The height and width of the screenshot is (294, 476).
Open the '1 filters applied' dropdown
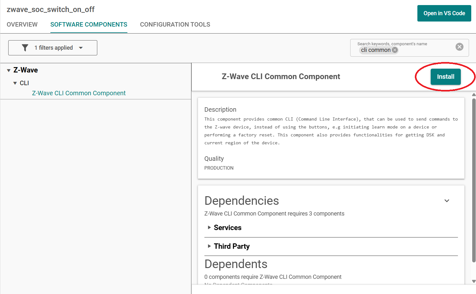pyautogui.click(x=53, y=48)
